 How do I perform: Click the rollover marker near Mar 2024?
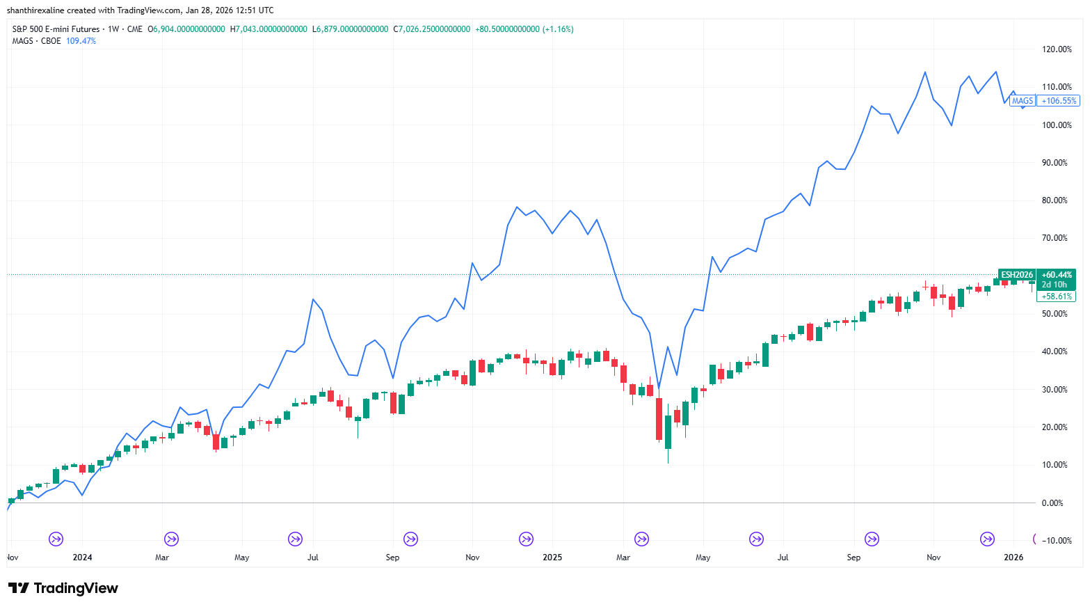(x=171, y=539)
